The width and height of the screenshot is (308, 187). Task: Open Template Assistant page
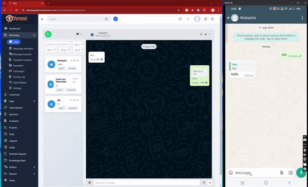(22, 60)
